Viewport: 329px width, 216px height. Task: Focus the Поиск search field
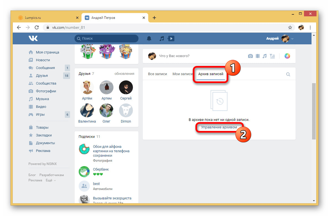tap(106, 38)
